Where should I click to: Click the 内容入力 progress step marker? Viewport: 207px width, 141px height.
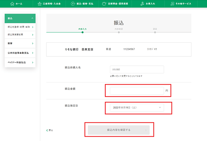point(82,32)
